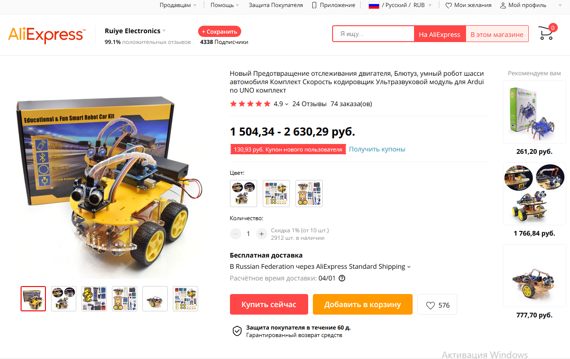570x359 pixels.
Task: Select the third color variant option
Action: (x=309, y=194)
